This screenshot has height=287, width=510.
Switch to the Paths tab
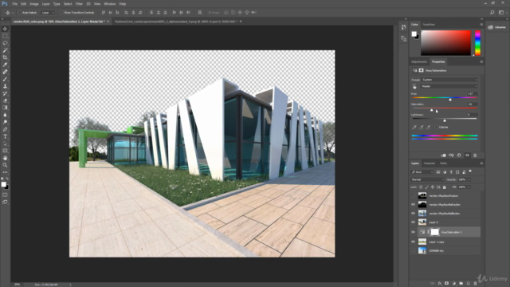(x=443, y=163)
